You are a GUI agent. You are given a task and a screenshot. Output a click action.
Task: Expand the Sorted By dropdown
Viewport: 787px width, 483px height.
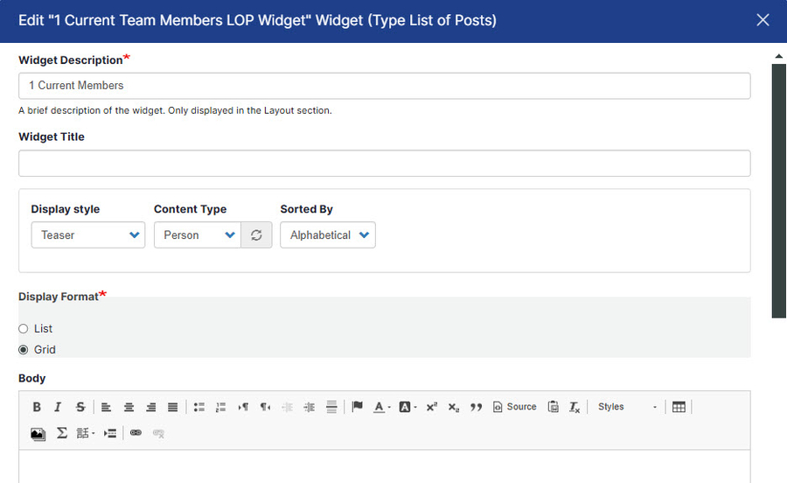(x=327, y=235)
